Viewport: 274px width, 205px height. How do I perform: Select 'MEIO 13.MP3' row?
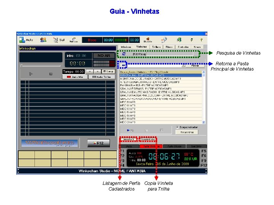(x=161, y=109)
